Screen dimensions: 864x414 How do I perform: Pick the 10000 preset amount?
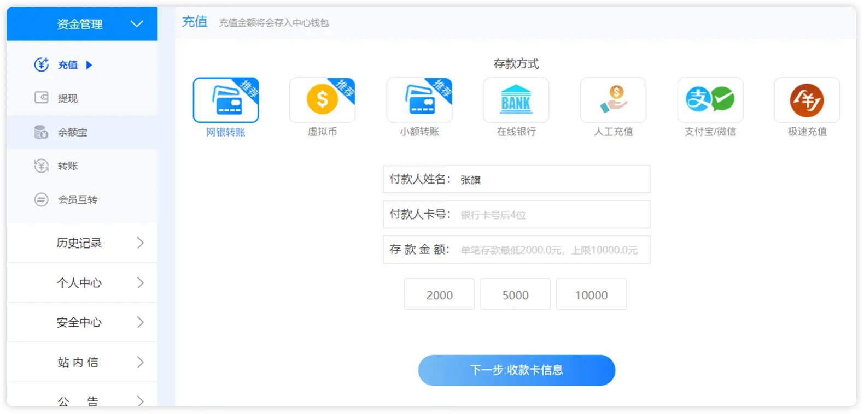tap(591, 295)
